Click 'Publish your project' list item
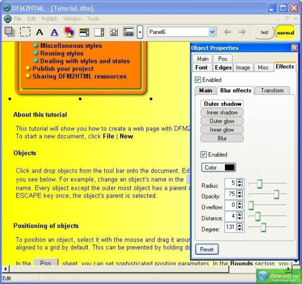 (63, 69)
